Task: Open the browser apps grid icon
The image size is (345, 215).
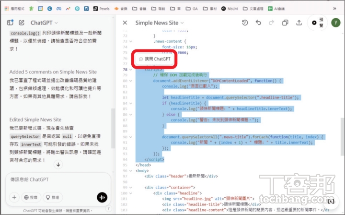Action: pos(7,9)
